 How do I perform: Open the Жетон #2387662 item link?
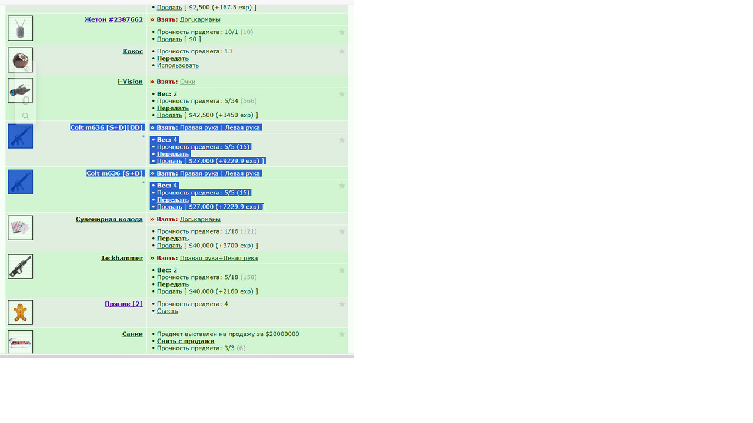(x=114, y=19)
